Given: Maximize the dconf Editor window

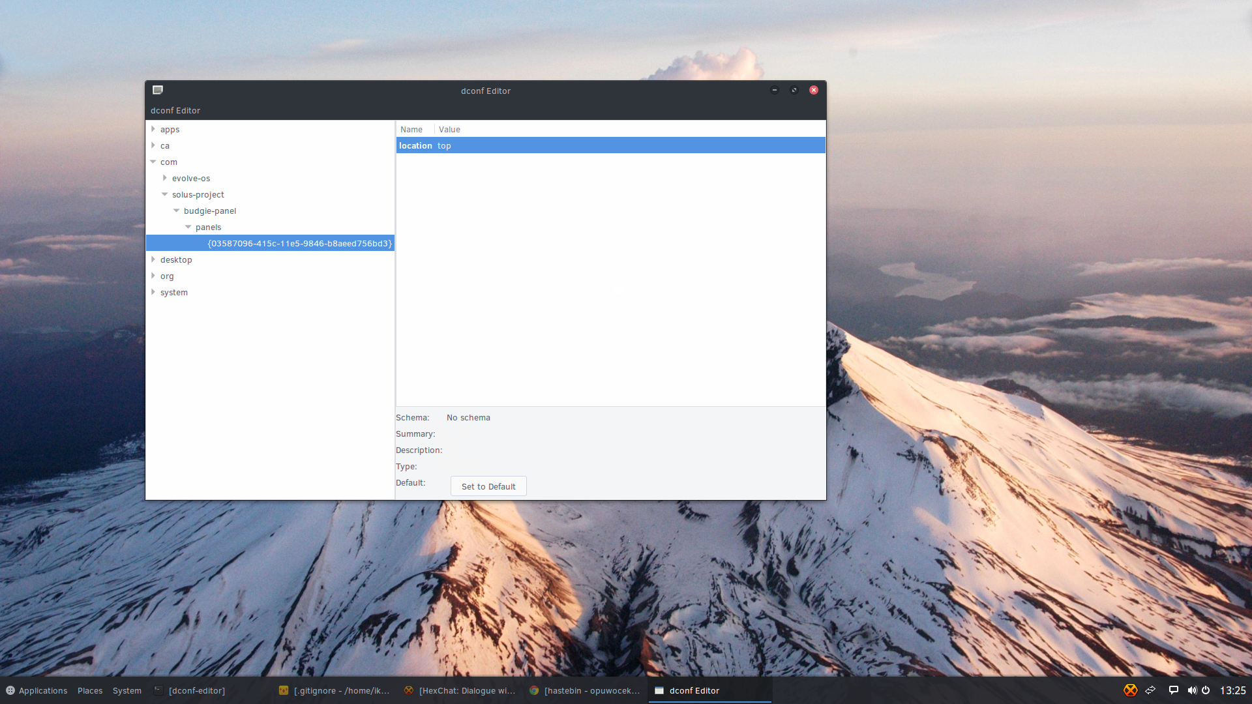Looking at the screenshot, I should click(x=794, y=90).
